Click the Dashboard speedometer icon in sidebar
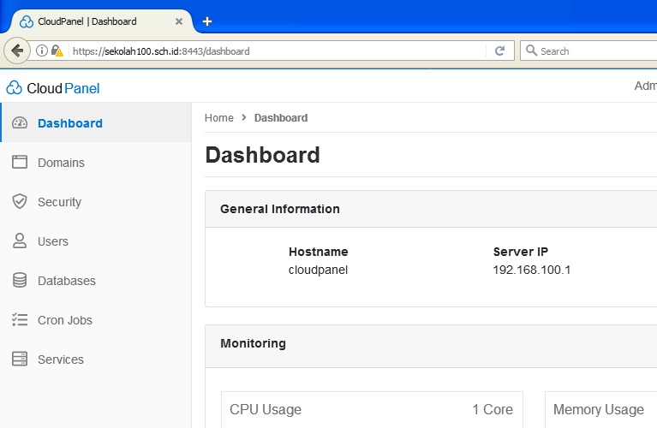 click(x=20, y=123)
